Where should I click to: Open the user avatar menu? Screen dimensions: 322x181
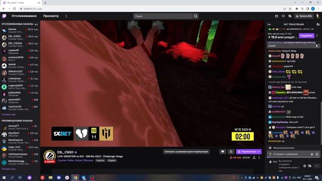(x=317, y=16)
